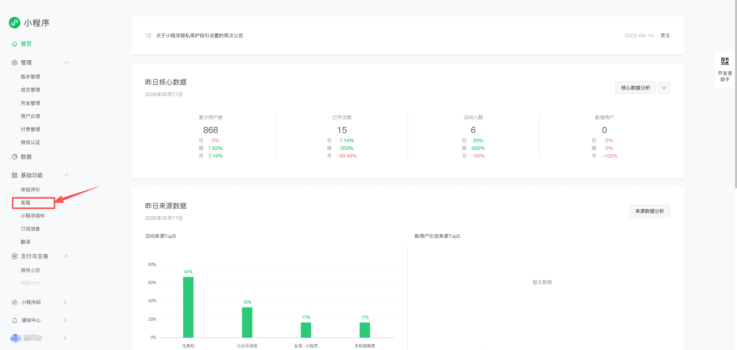Collapse the 支付与交易 section chevron
The image size is (737, 350).
(66, 256)
